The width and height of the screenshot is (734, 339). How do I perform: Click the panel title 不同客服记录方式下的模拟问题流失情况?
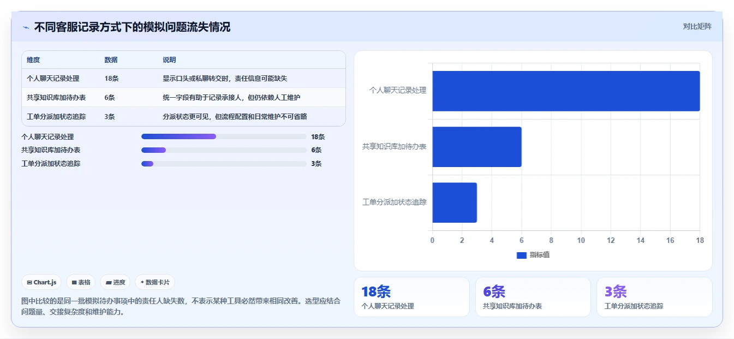click(132, 27)
